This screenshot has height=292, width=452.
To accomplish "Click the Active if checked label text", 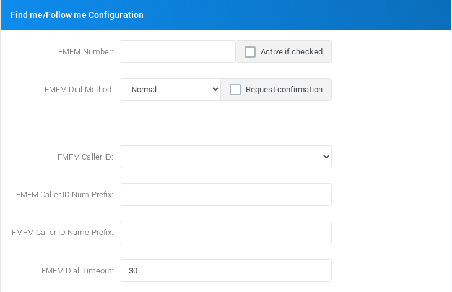I will coord(292,52).
